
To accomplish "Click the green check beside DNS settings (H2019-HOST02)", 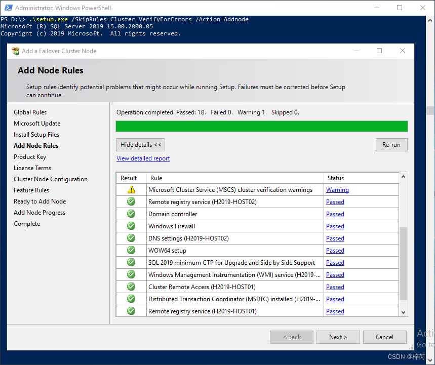I will point(131,238).
